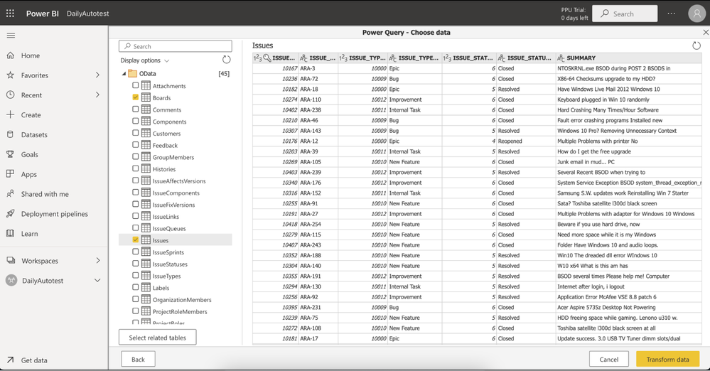Uncheck the Boards table checkbox
Viewport: 710px width, 371px height.
click(135, 97)
